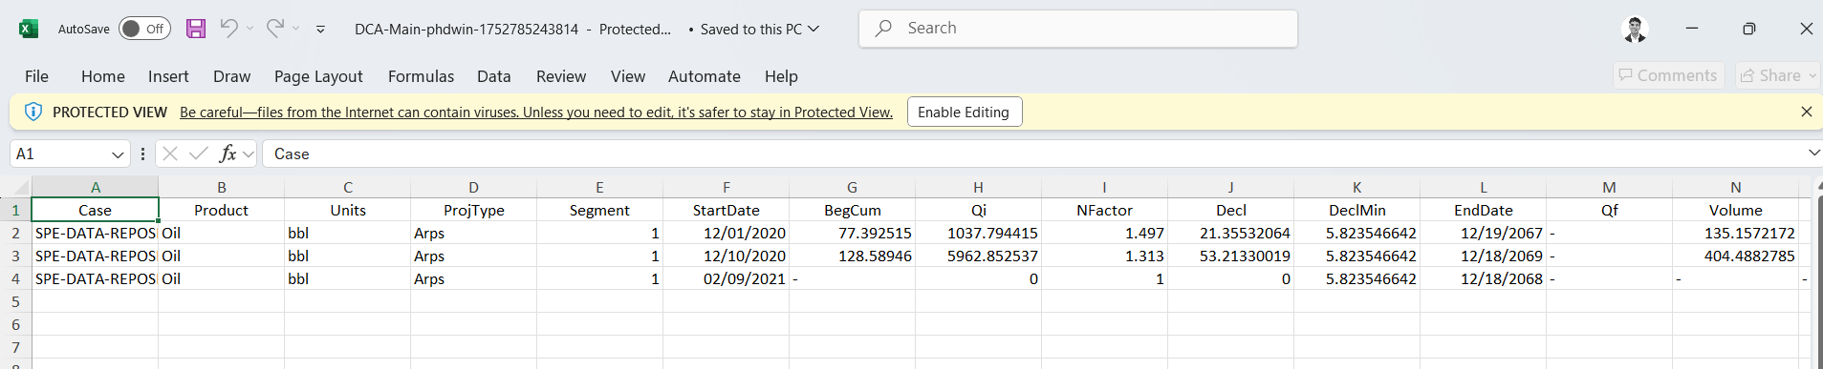Select the Volume header cell

[1736, 210]
